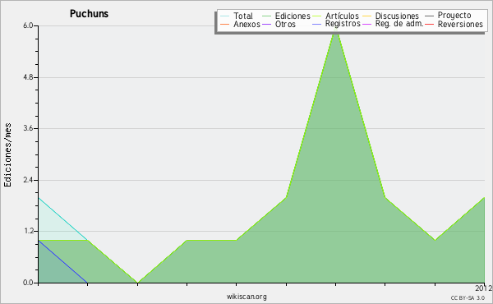493x304 pixels.
Task: Click the wikiscan.org credit text
Action: (x=246, y=297)
